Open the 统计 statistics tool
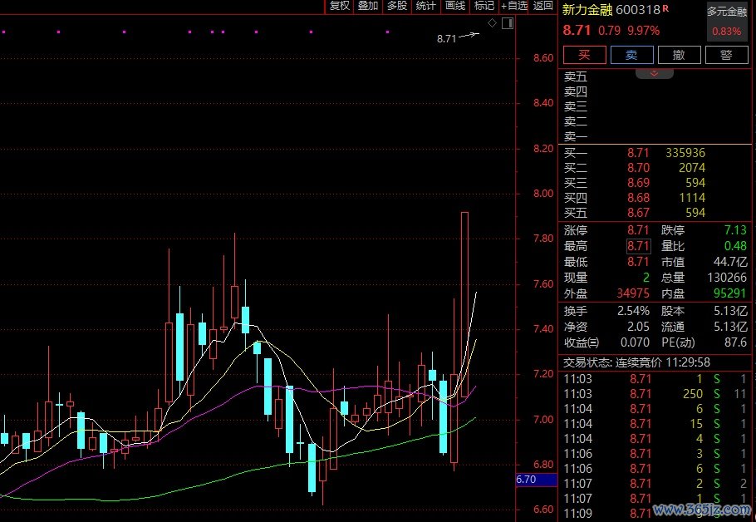Viewport: 756px width, 522px height. [x=425, y=6]
